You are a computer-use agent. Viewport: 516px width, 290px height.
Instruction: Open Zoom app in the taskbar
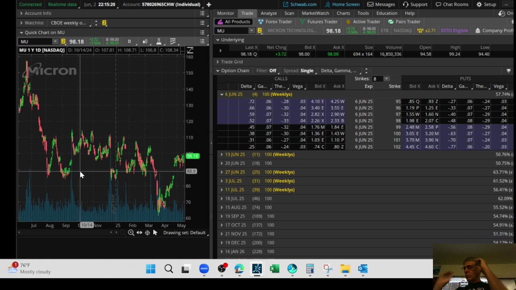[204, 269]
